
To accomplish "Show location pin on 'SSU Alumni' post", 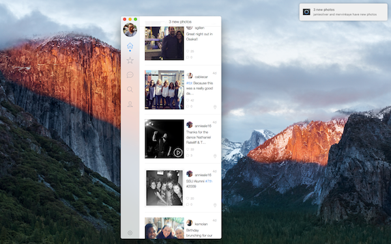I will 215,205.
